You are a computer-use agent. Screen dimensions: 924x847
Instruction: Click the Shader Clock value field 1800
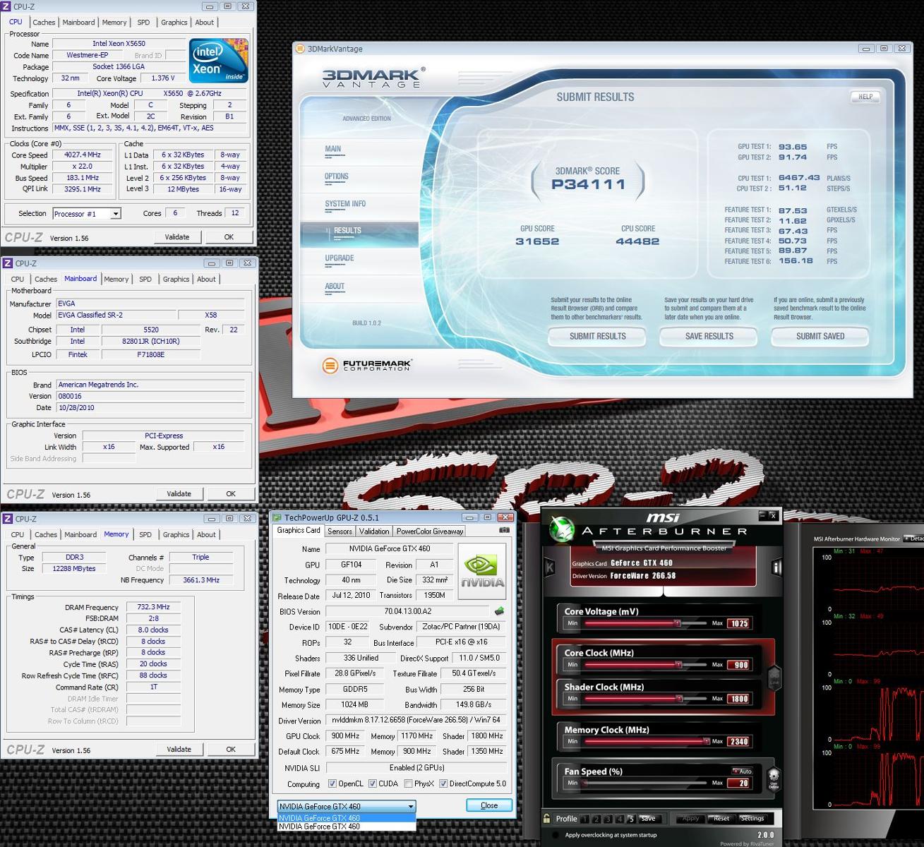(738, 699)
